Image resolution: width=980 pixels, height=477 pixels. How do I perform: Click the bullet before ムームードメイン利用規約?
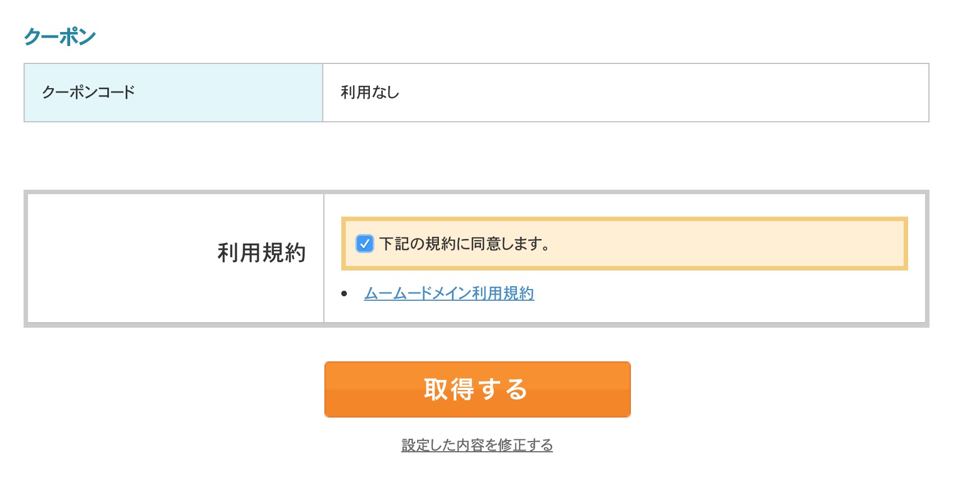click(x=344, y=293)
